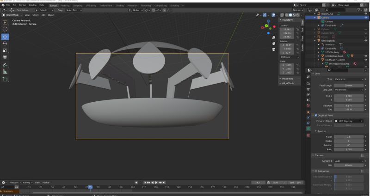Open the Camera Object Data properties tab
The image size is (370, 196).
pyautogui.click(x=308, y=129)
